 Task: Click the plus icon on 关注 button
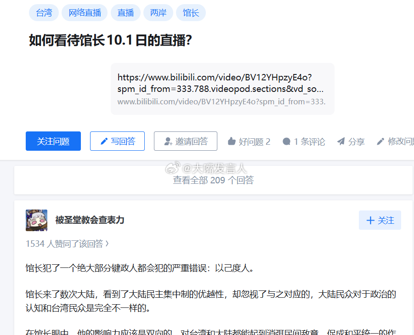(370, 220)
